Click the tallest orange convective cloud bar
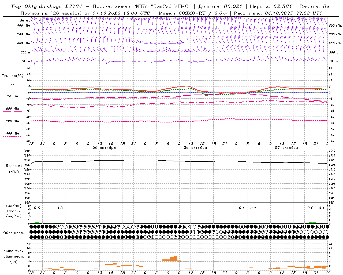The width and height of the screenshot is (343, 275). point(176,258)
